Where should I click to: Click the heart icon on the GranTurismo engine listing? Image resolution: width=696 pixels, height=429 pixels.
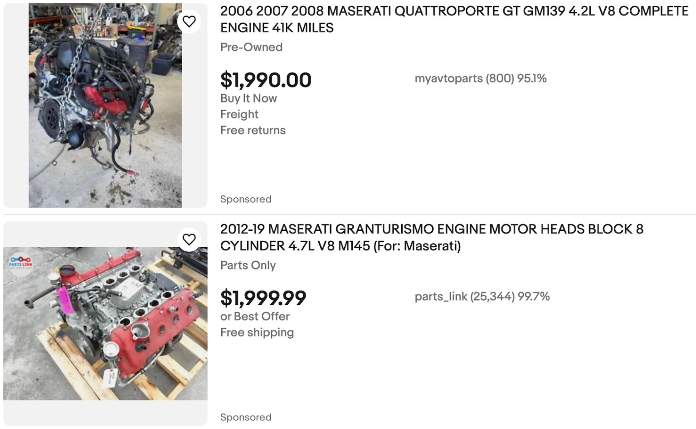[x=190, y=239]
